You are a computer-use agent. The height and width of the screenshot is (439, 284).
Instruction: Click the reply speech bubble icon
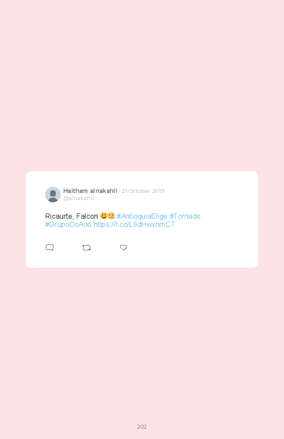coord(50,248)
